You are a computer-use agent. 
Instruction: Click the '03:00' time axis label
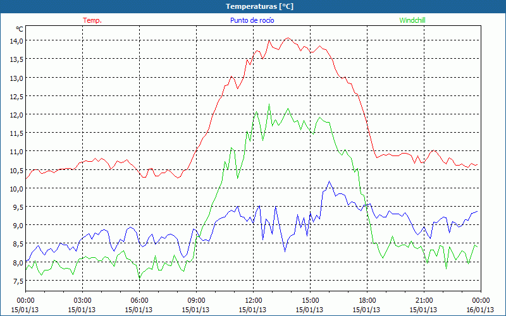82,301
